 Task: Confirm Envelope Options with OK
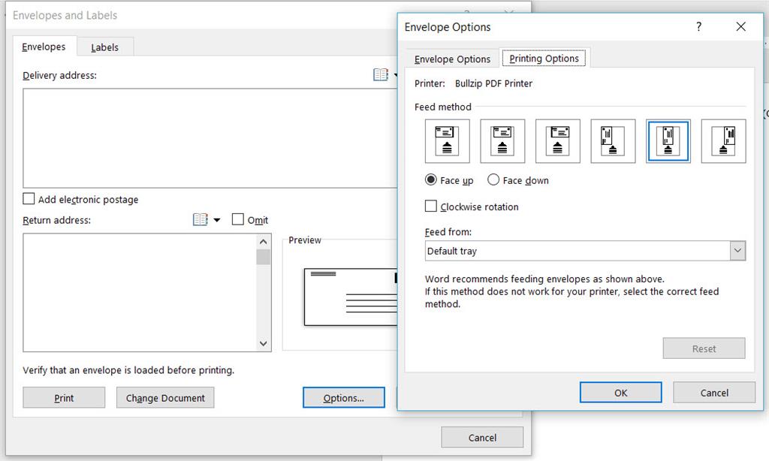pyautogui.click(x=621, y=393)
